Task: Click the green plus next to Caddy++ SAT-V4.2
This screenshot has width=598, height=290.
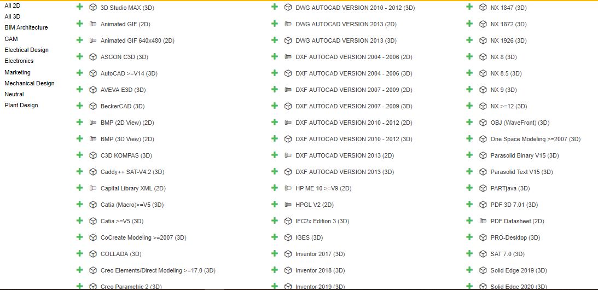Action: [79, 171]
